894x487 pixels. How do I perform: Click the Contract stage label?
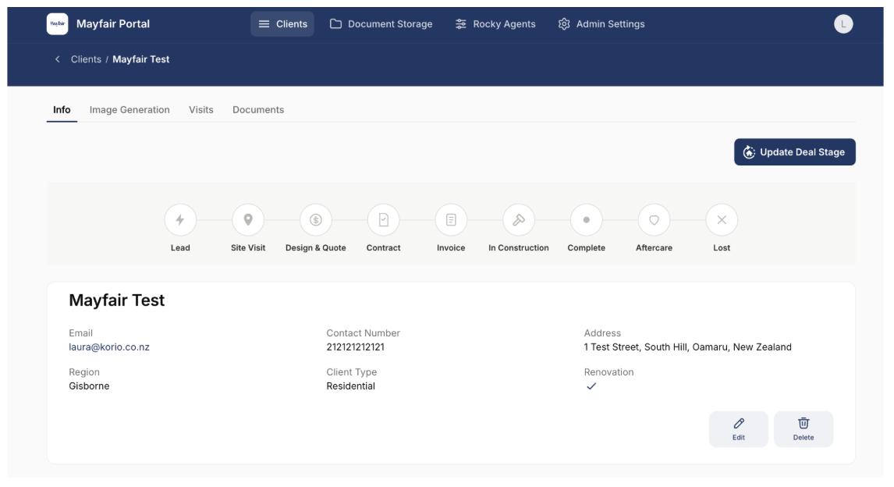click(x=383, y=247)
